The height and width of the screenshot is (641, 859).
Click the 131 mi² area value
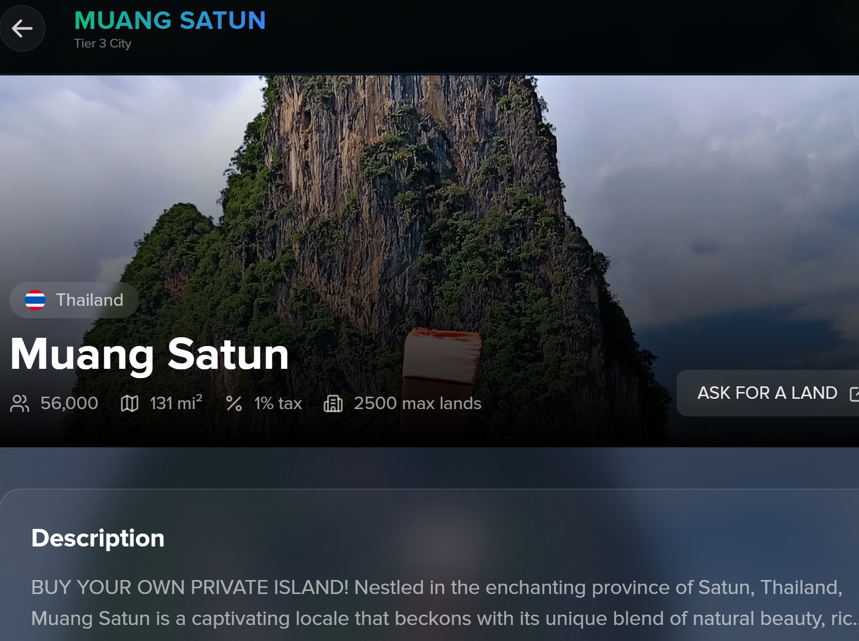click(x=176, y=402)
